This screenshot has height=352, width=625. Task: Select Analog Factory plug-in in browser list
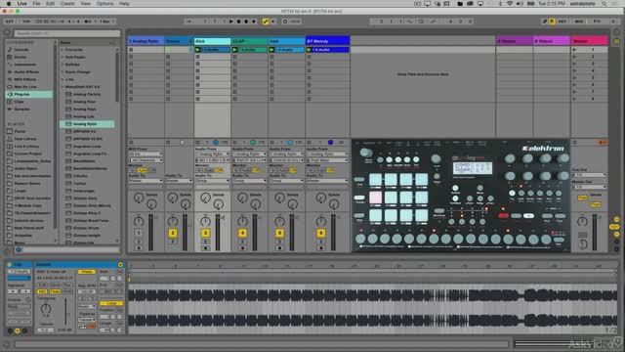(x=87, y=94)
